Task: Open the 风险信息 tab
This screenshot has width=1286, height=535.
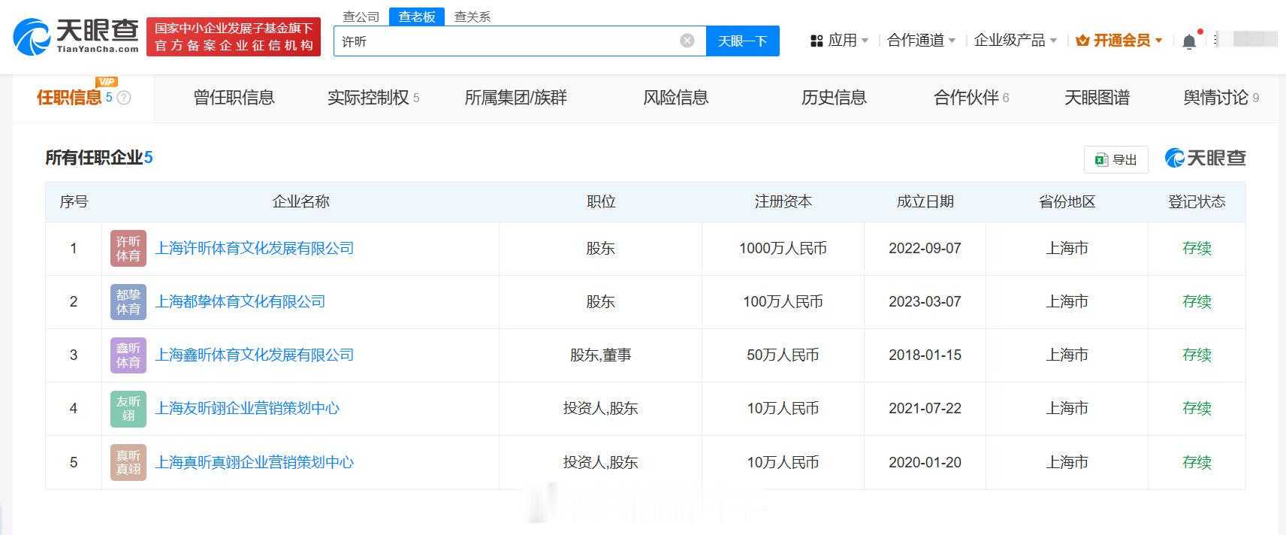Action: 676,98
